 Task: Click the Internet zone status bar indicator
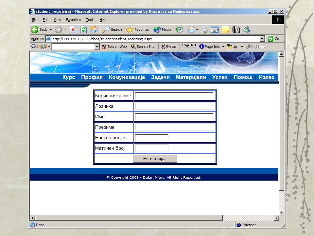pyautogui.click(x=246, y=225)
